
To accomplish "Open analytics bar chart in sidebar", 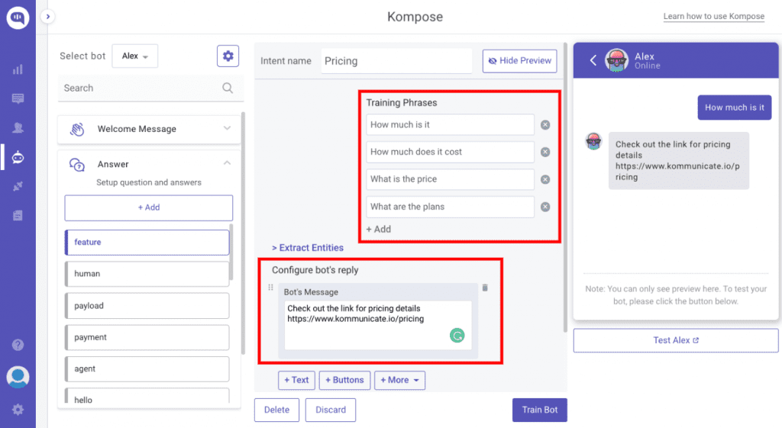I will click(x=18, y=69).
